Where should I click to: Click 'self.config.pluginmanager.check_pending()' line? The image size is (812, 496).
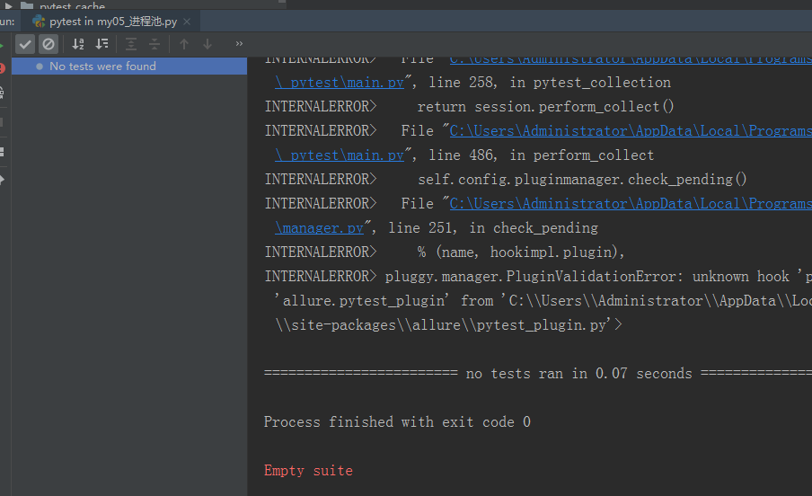pos(582,180)
